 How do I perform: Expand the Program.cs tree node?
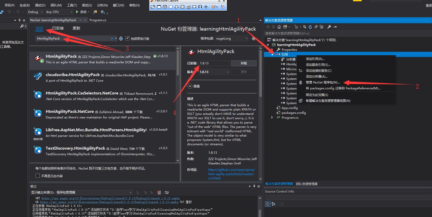(272, 117)
